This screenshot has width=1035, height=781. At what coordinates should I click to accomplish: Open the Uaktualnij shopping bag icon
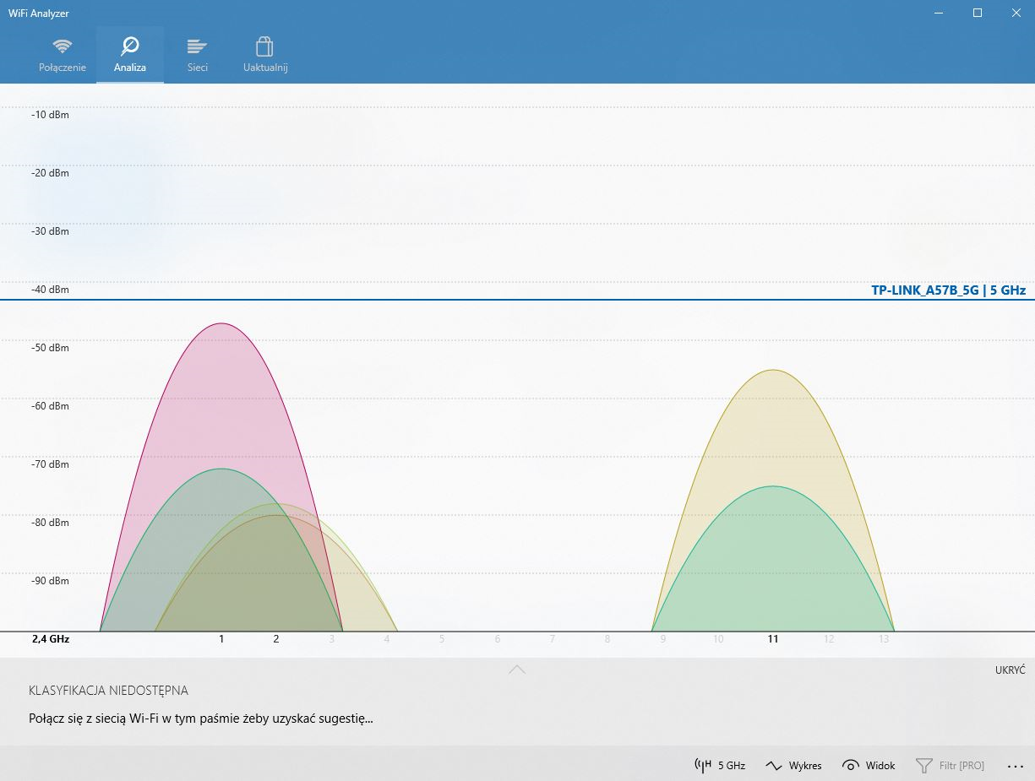pyautogui.click(x=265, y=46)
